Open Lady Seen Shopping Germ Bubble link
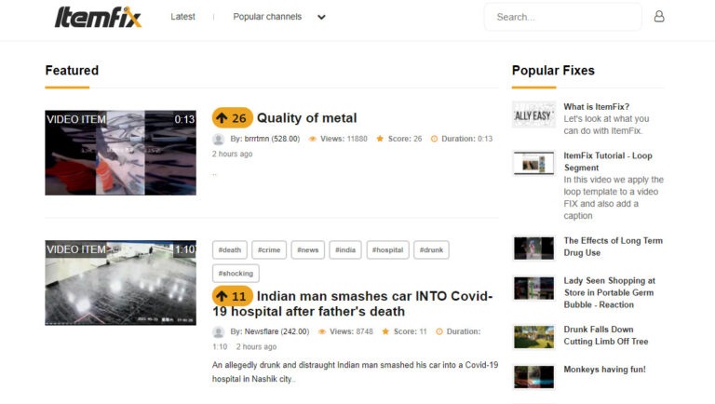 point(609,292)
